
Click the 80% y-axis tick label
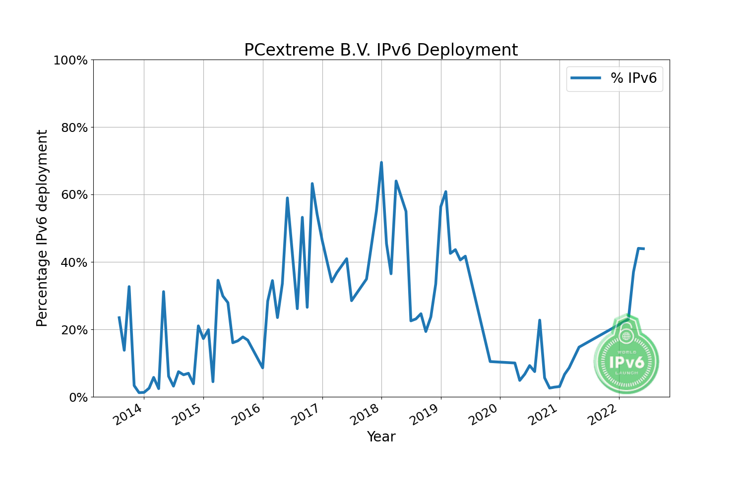coord(73,128)
